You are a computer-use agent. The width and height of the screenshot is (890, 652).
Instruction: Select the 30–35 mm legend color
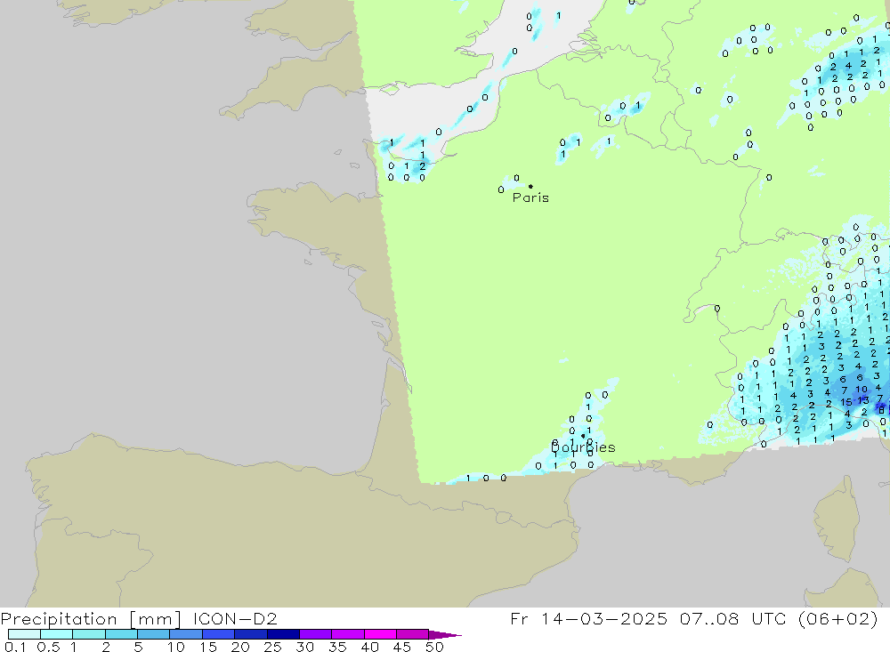316,634
